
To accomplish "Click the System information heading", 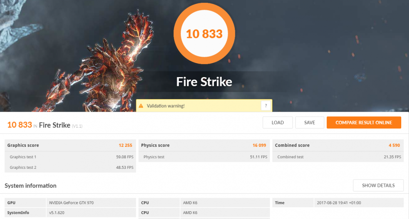I will point(31,186).
